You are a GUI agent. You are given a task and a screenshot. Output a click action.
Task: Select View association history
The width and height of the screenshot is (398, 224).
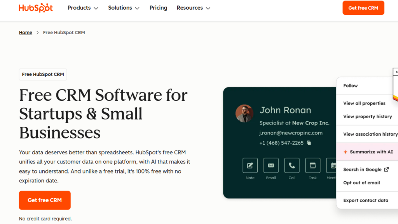tap(370, 134)
